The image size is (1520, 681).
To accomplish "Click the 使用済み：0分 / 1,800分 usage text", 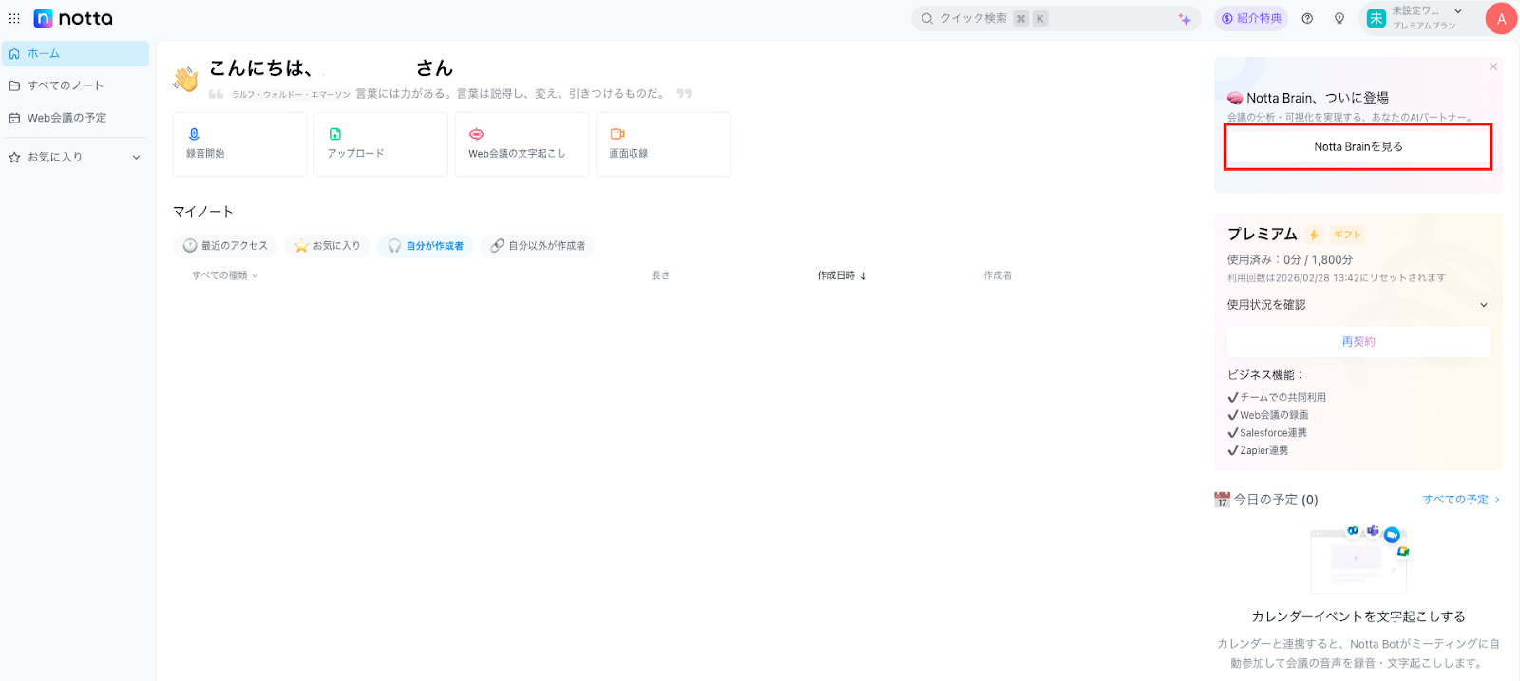I will 1290,259.
